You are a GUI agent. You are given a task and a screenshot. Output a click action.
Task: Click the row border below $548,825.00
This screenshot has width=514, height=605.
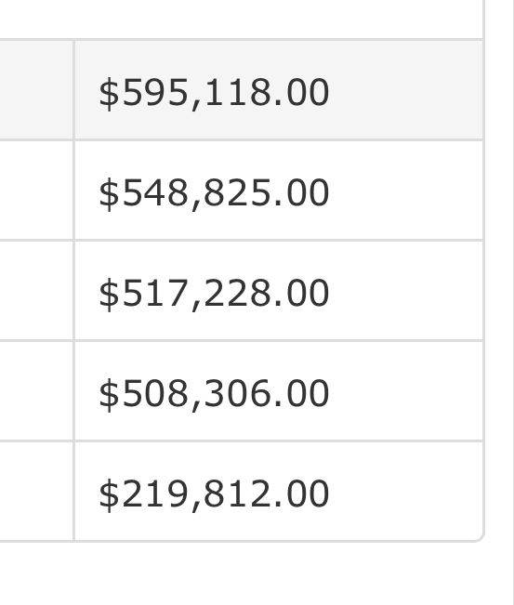click(241, 241)
